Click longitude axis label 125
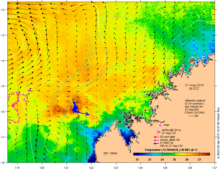This screenshot has width=220, height=170. click(x=165, y=167)
